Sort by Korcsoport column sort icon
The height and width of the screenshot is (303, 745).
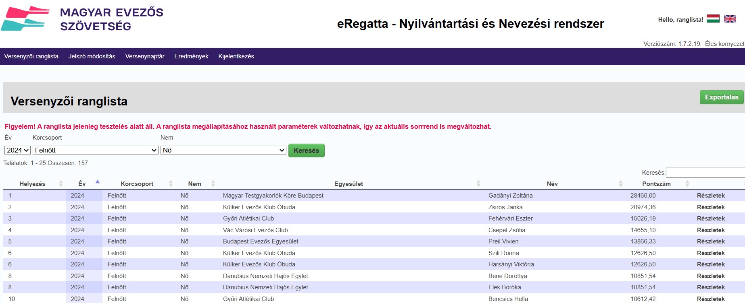[171, 183]
